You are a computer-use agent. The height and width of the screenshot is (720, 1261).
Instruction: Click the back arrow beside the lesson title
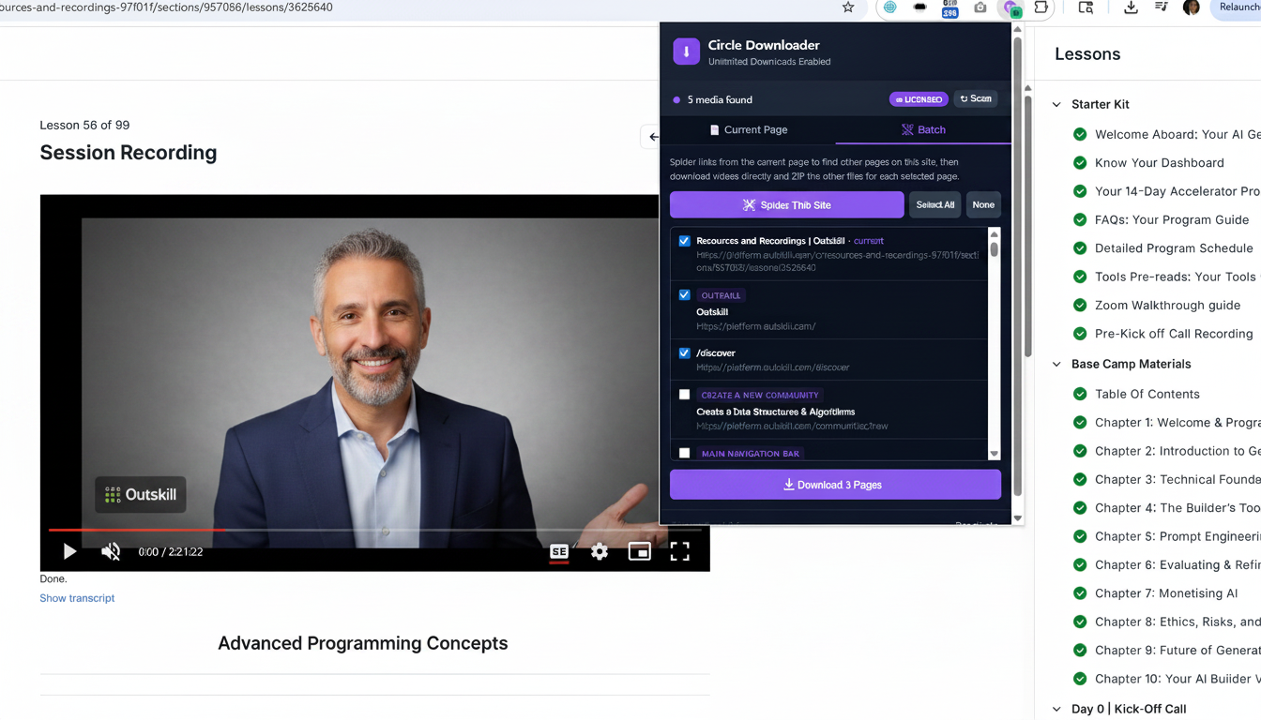pos(651,137)
